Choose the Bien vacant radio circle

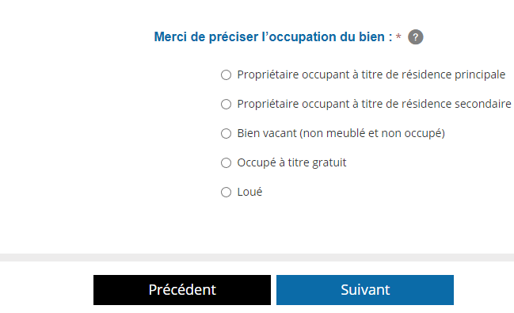226,134
